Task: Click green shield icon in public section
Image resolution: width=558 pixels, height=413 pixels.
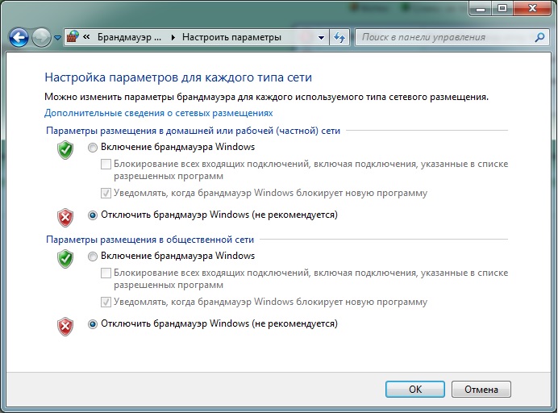Action: [65, 259]
